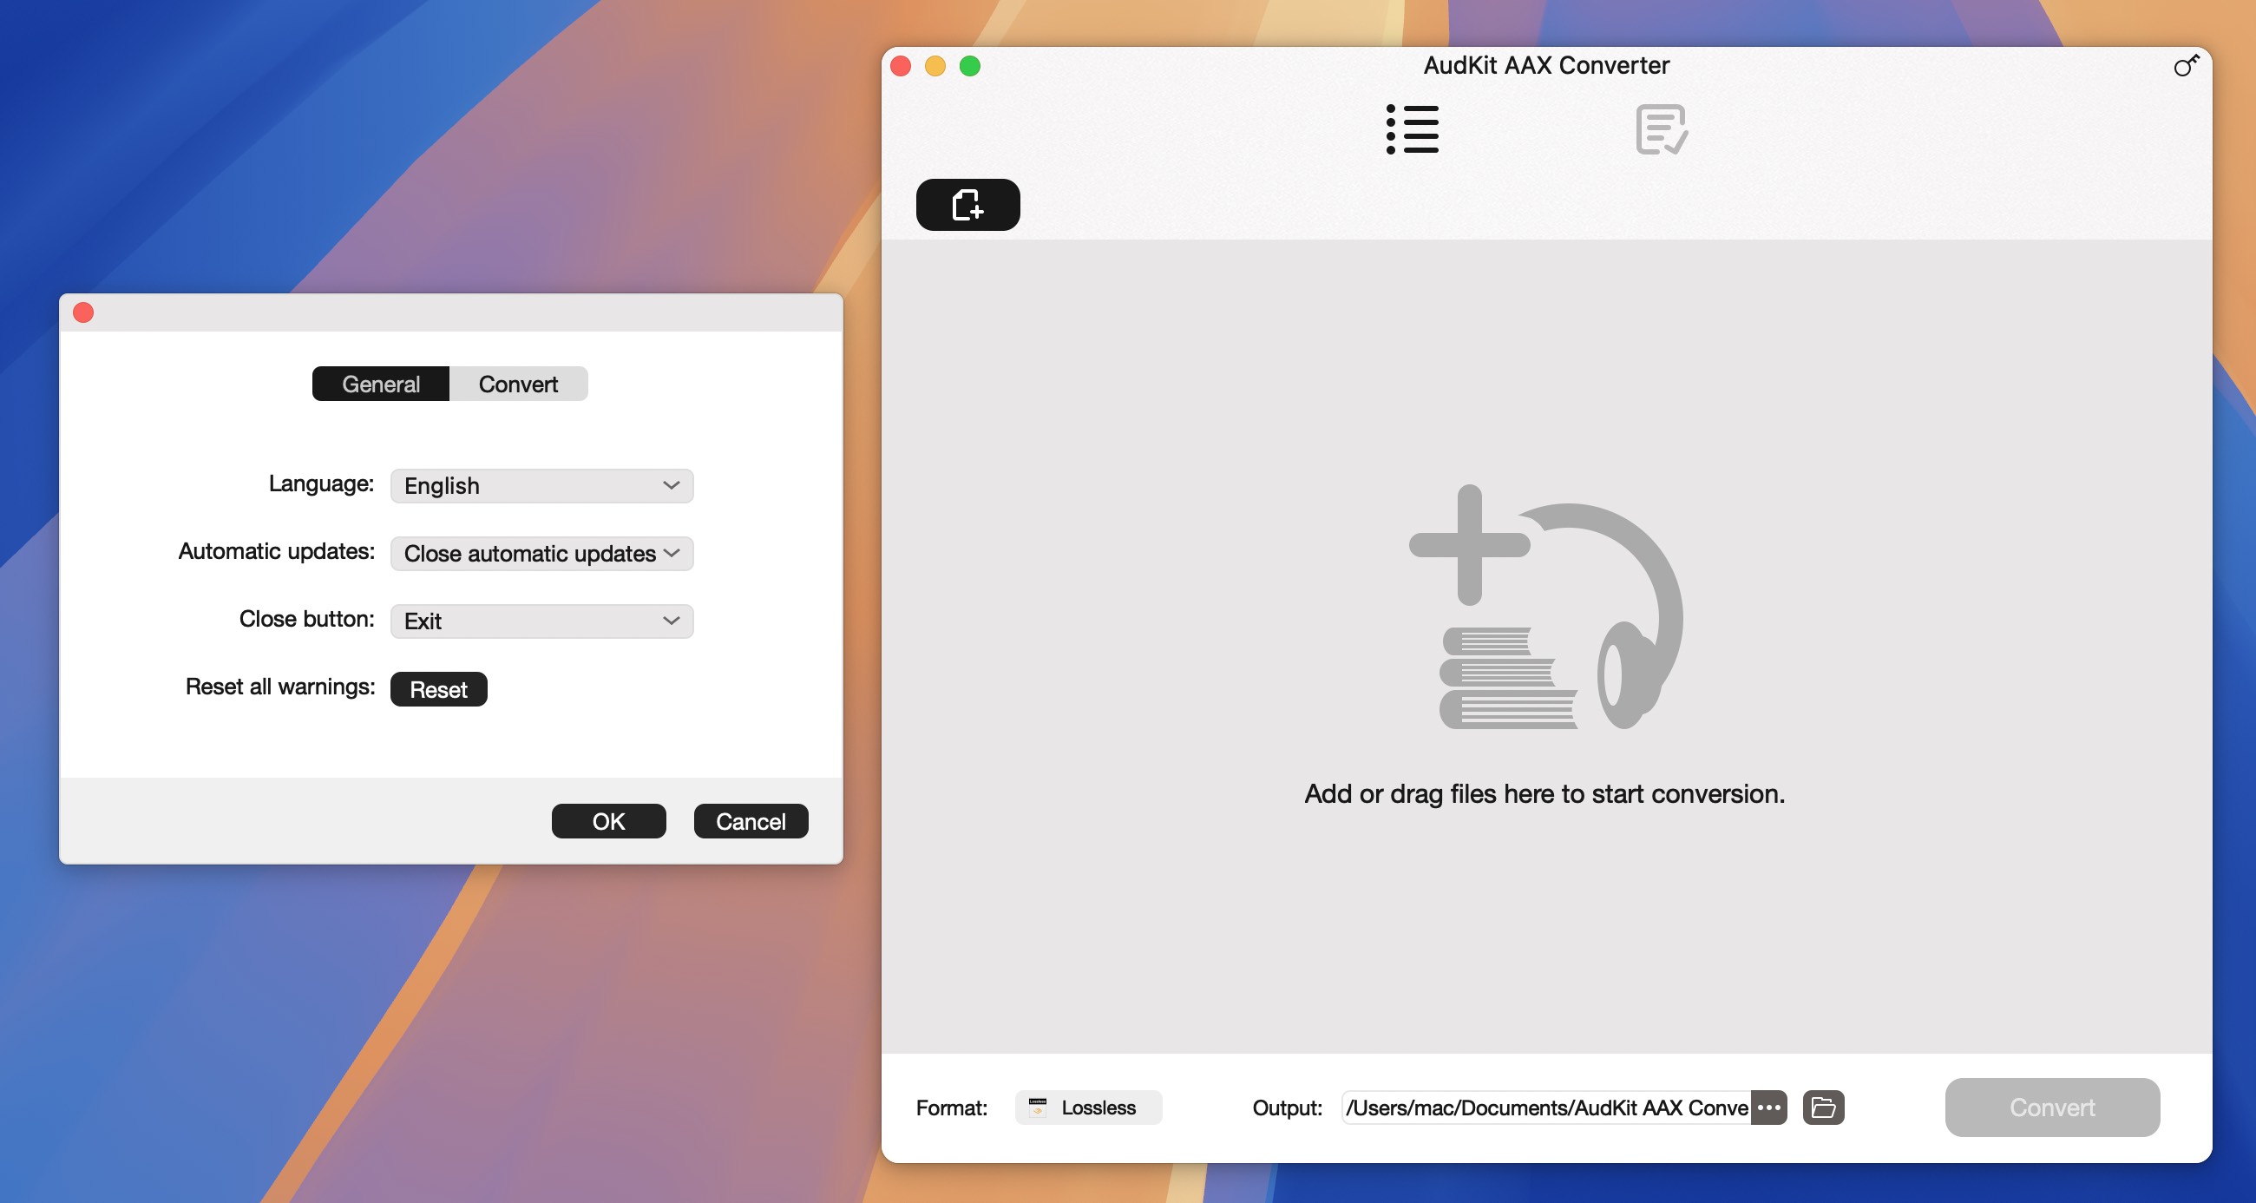Click the "Close button:" label
Screen dimensions: 2256x1203
click(306, 619)
